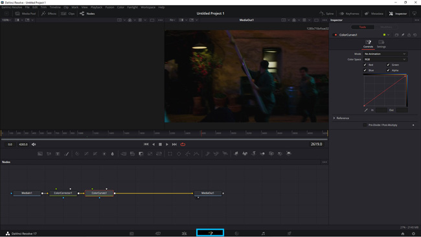Add a Blur (droplet) tool from toolbar

click(x=113, y=154)
